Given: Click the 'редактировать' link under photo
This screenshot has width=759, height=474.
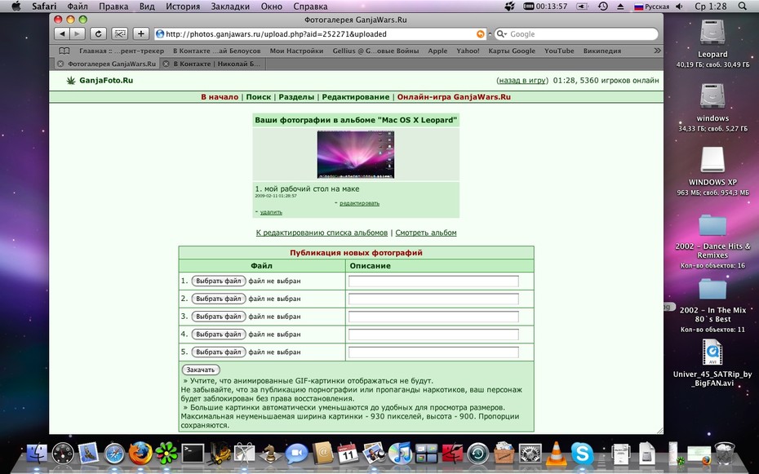Looking at the screenshot, I should (359, 203).
